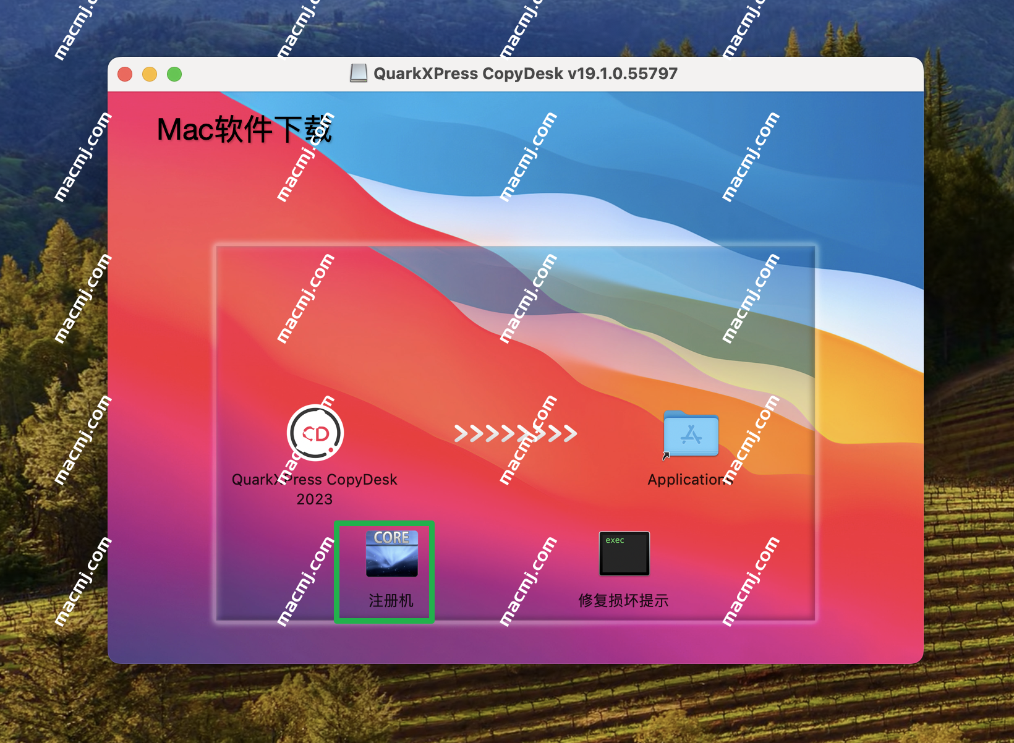1014x743 pixels.
Task: Click the window title 'QuarkXPress CopyDesk v19.1.0.55797'
Action: [526, 74]
